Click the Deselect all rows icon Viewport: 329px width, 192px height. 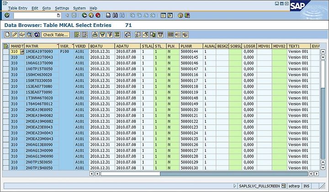tap(85, 35)
